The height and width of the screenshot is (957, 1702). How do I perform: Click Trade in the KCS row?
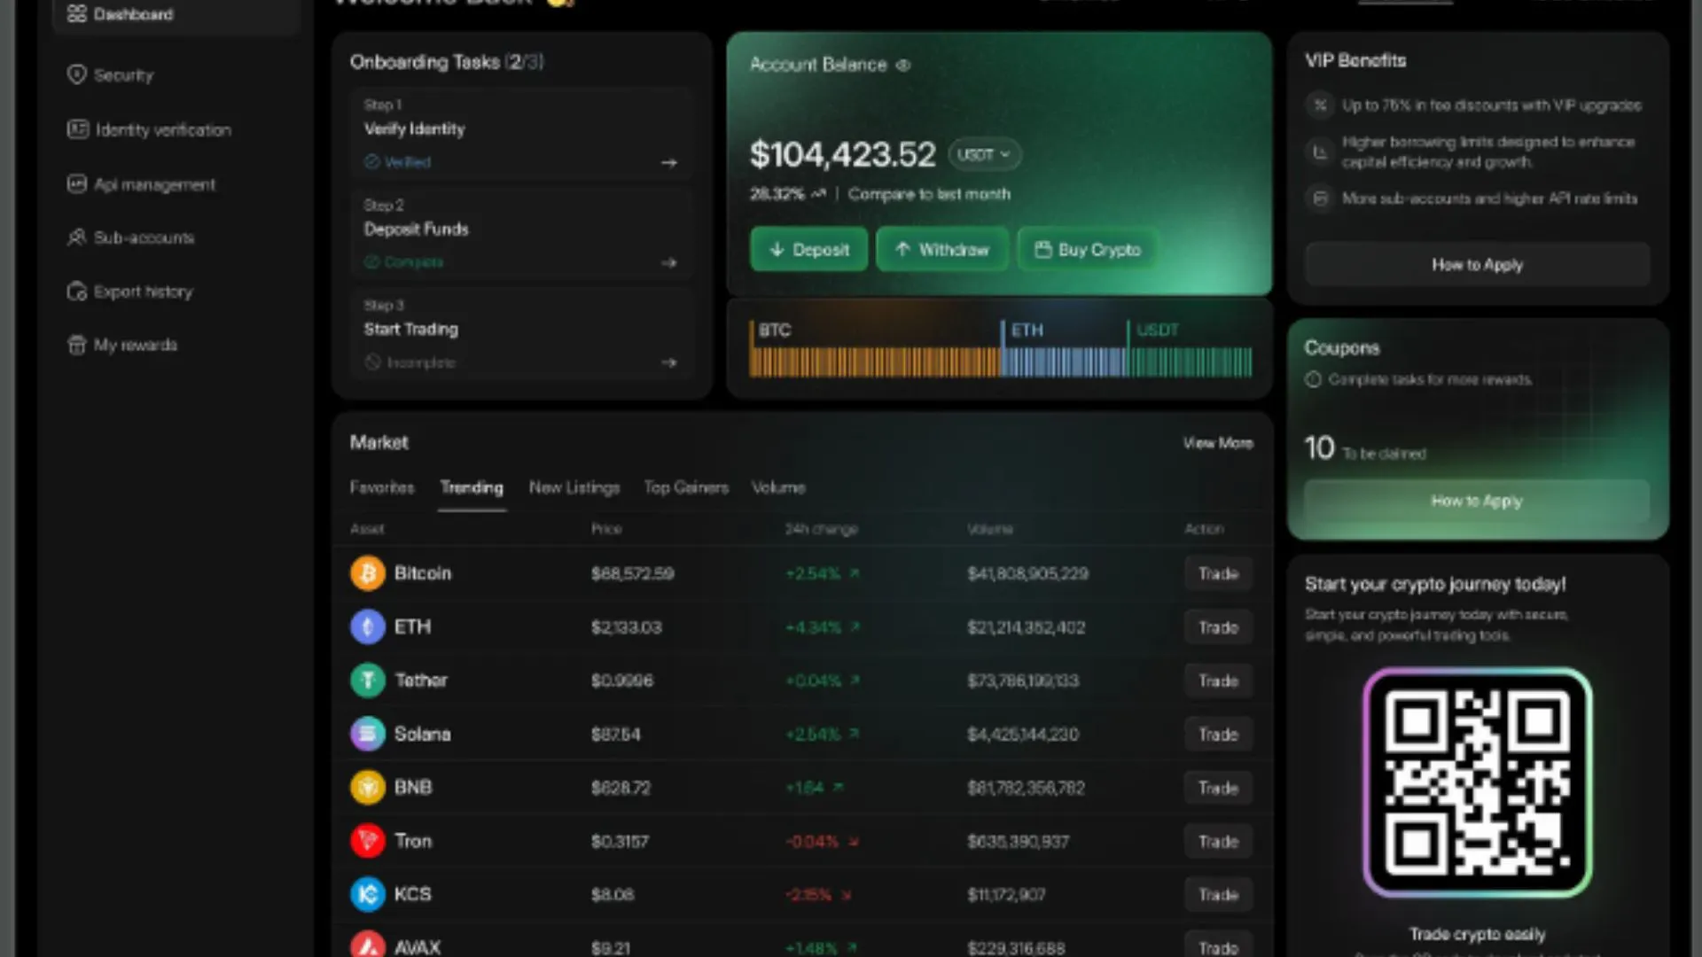pyautogui.click(x=1218, y=895)
